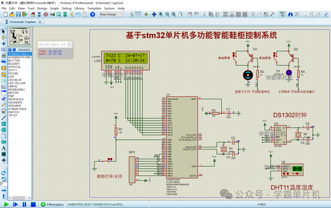
Task: Click the P pick devices button
Action: (10, 50)
